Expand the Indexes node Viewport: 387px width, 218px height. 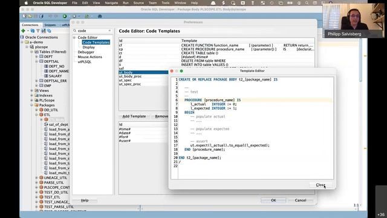[x=31, y=96]
